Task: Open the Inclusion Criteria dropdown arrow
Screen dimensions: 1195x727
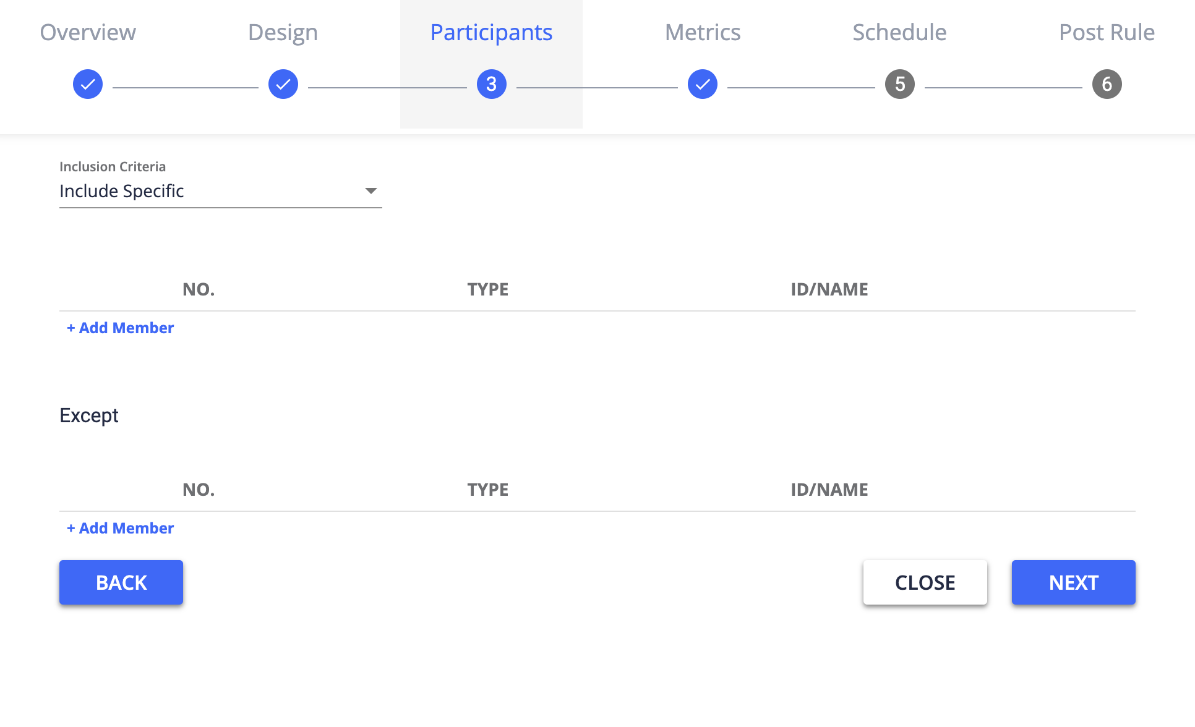Action: tap(370, 190)
